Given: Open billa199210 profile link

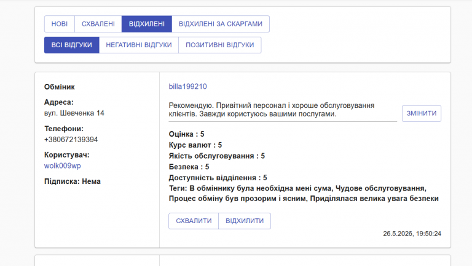Looking at the screenshot, I should point(187,86).
